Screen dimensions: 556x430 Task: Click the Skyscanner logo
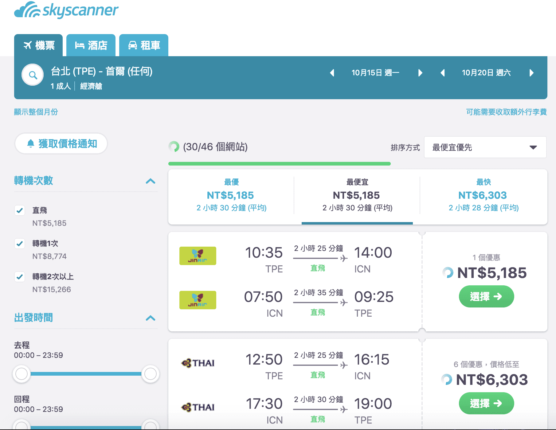click(x=66, y=10)
